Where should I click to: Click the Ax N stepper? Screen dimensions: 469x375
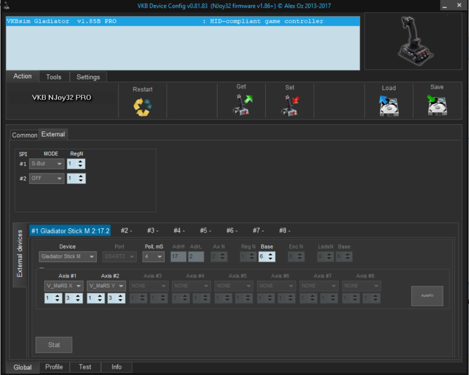coord(219,256)
